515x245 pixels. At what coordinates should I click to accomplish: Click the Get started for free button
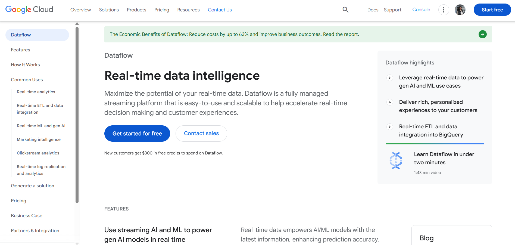coord(137,133)
